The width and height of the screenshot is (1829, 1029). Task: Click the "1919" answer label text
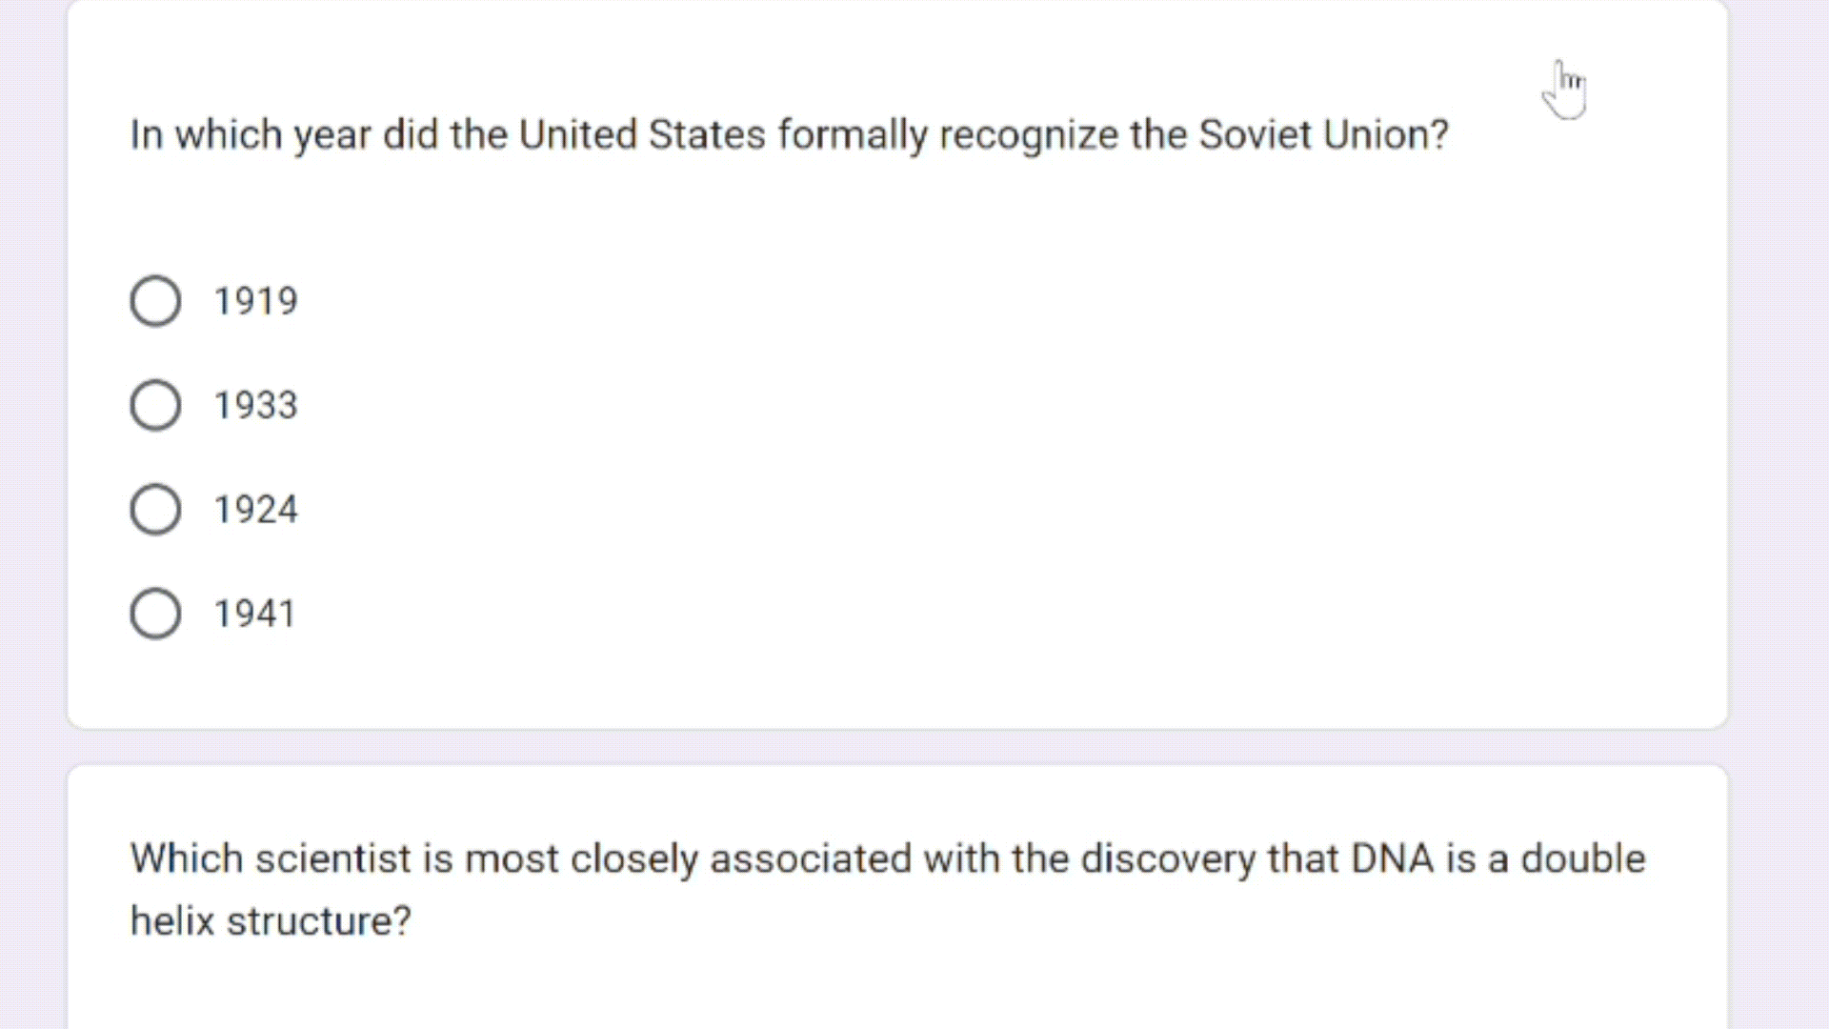pos(255,301)
